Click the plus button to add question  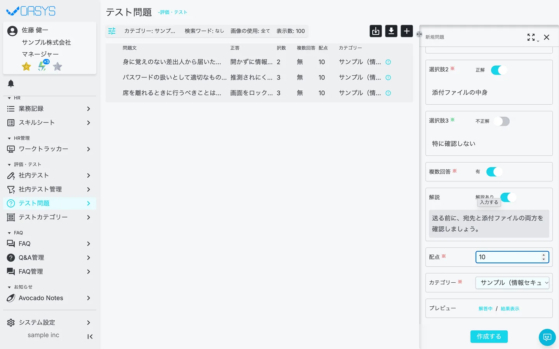pyautogui.click(x=407, y=31)
